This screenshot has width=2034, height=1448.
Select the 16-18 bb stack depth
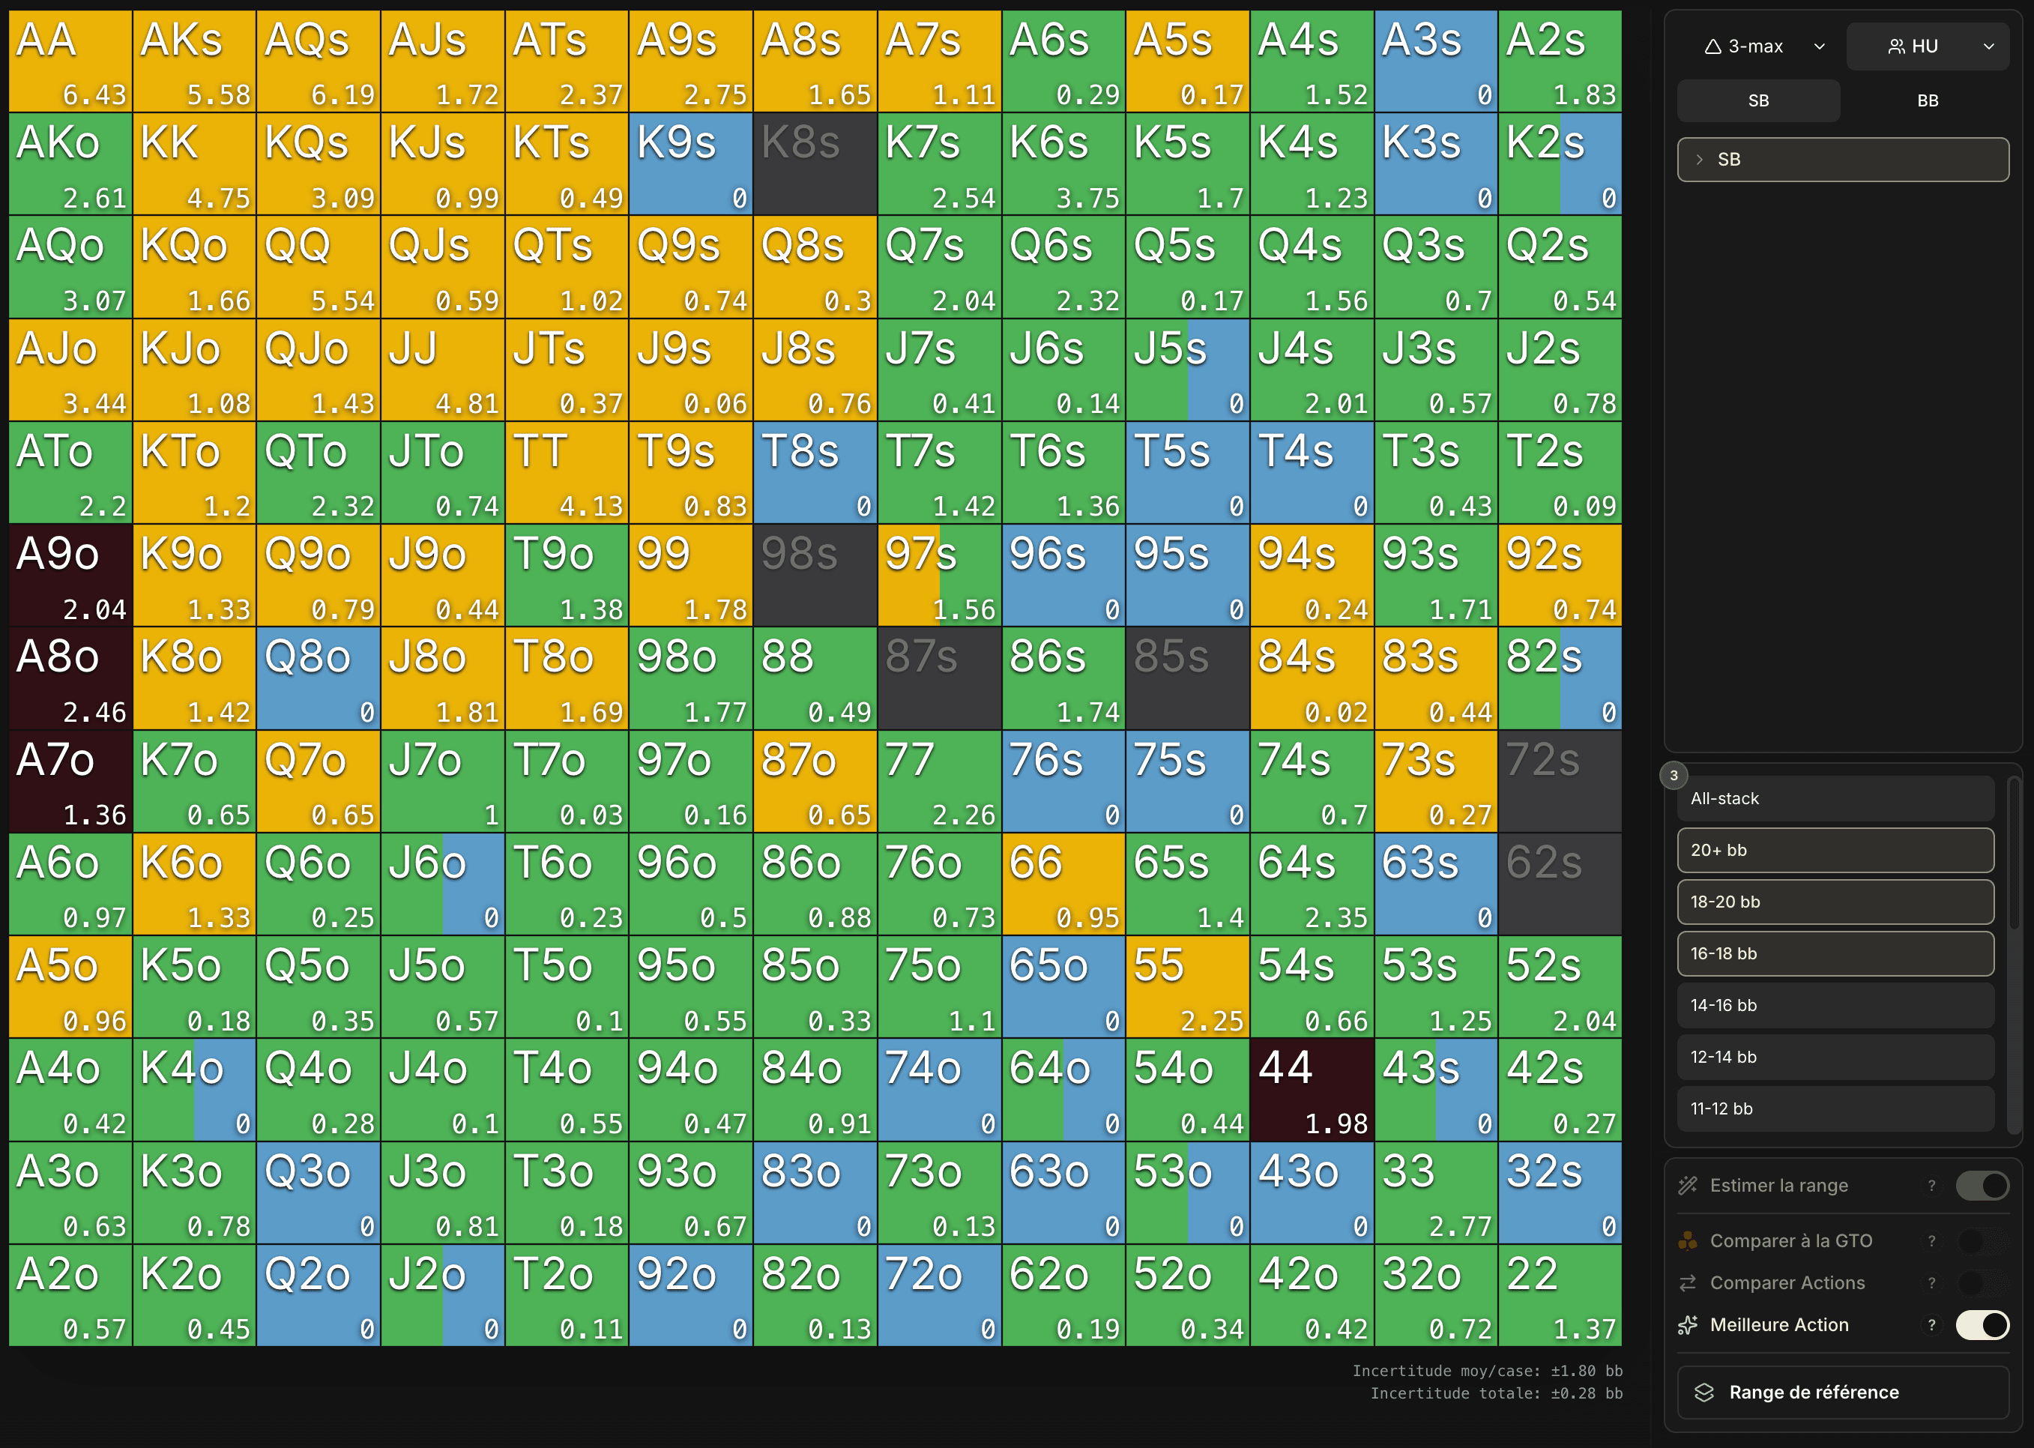point(1835,954)
